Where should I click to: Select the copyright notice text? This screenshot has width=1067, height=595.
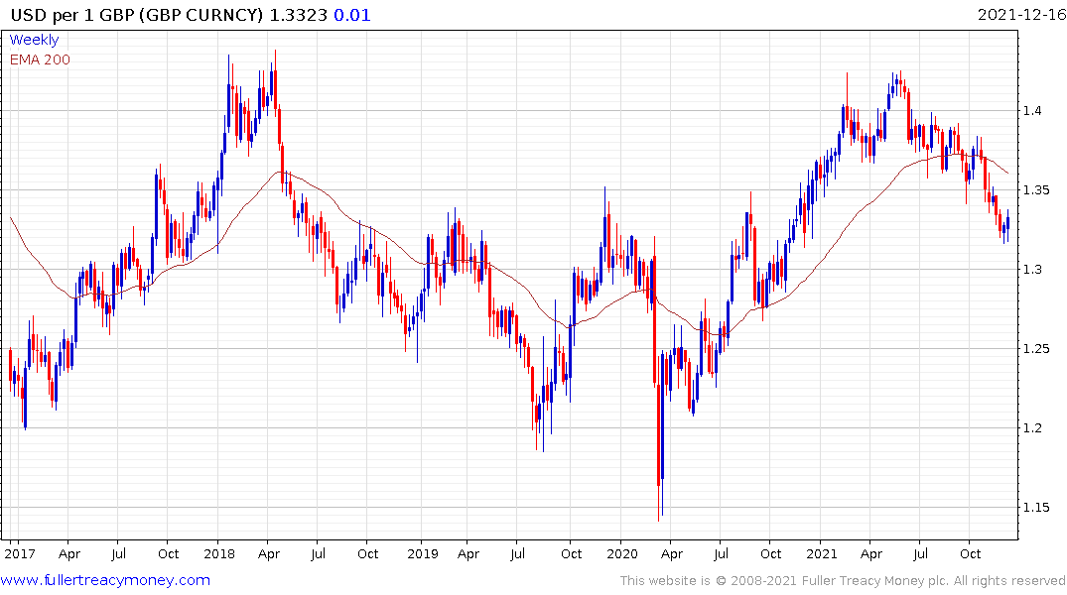843,581
